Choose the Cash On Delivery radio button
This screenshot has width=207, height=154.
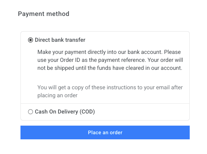30,112
